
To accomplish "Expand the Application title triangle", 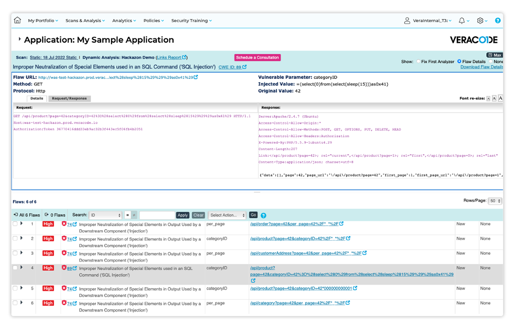I will tap(19, 40).
